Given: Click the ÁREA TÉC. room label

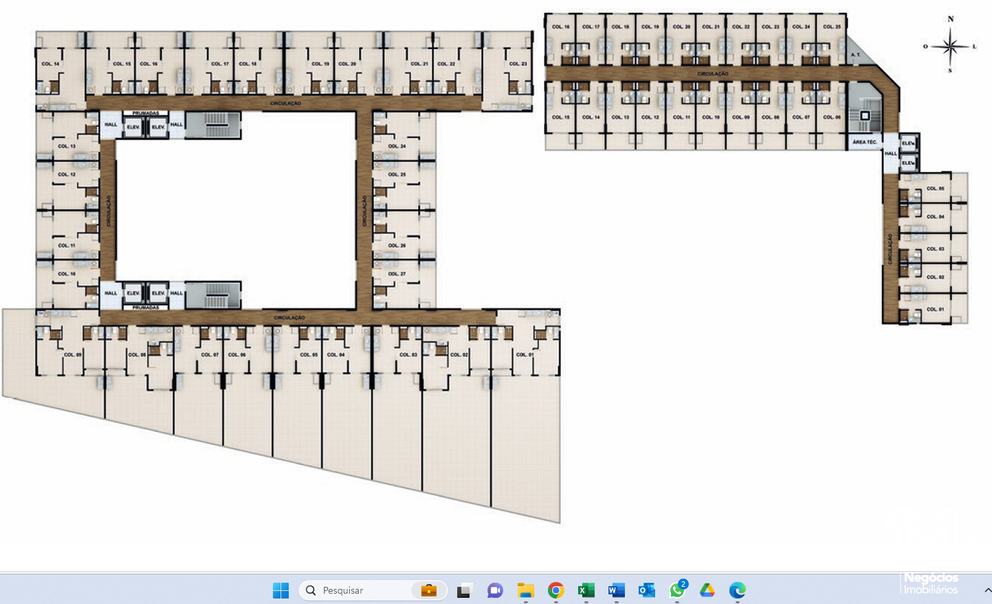Looking at the screenshot, I should [x=864, y=142].
